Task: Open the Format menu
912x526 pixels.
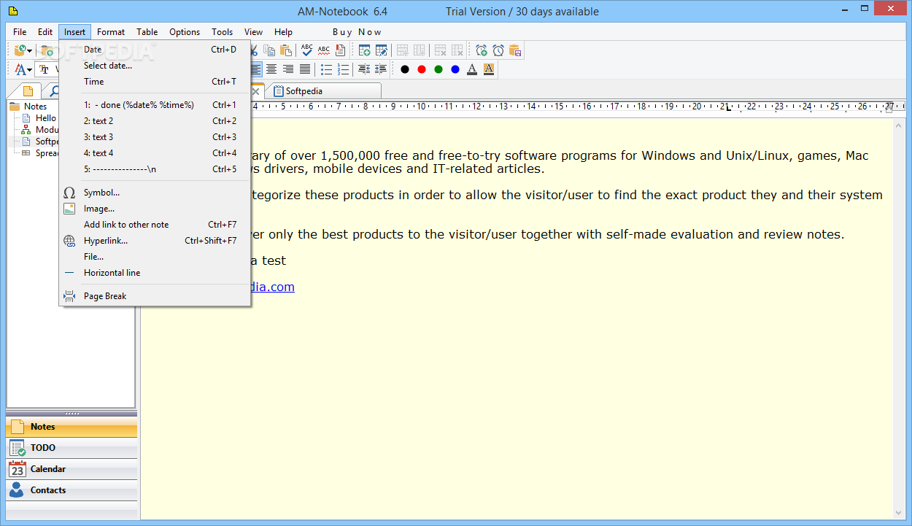Action: click(x=111, y=32)
